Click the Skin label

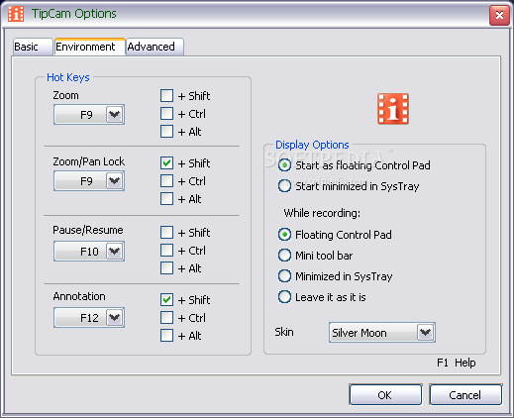pos(284,332)
